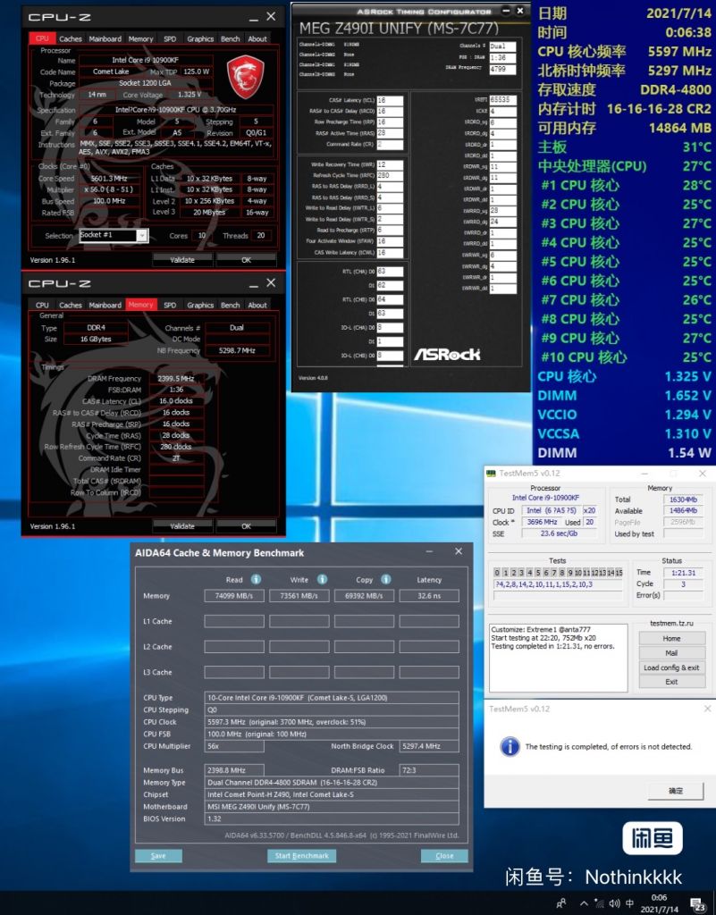Click Start Benchmark in AIDA64
Viewport: 716px width, 915px height.
click(x=302, y=855)
